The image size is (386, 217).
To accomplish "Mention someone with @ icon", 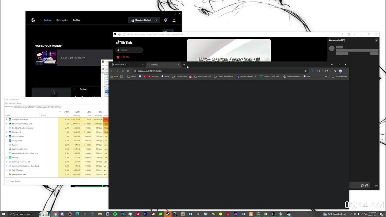I will tap(362, 186).
